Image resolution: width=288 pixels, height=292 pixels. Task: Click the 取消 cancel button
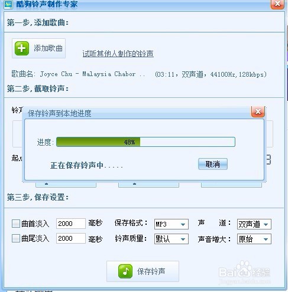point(213,164)
